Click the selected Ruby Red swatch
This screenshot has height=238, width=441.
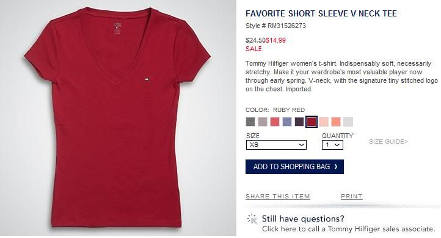[312, 122]
